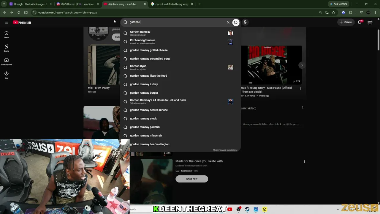The width and height of the screenshot is (380, 214).
Task: Open the Max Payne music video thumbnail
Action: click(271, 65)
